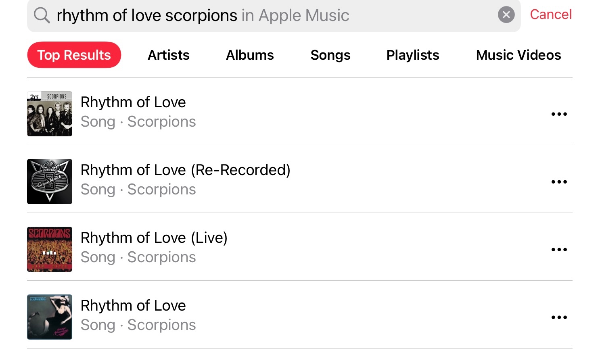Tap the 20th Century Masters album artwork
Screen dimensions: 600x359
50,114
